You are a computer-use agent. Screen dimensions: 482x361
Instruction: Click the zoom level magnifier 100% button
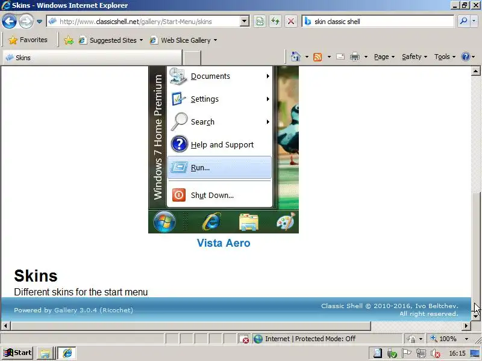point(444,339)
